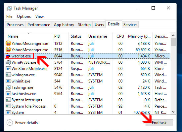Click the Task Manager title bar icon
This screenshot has width=182, height=132.
tap(9, 8)
